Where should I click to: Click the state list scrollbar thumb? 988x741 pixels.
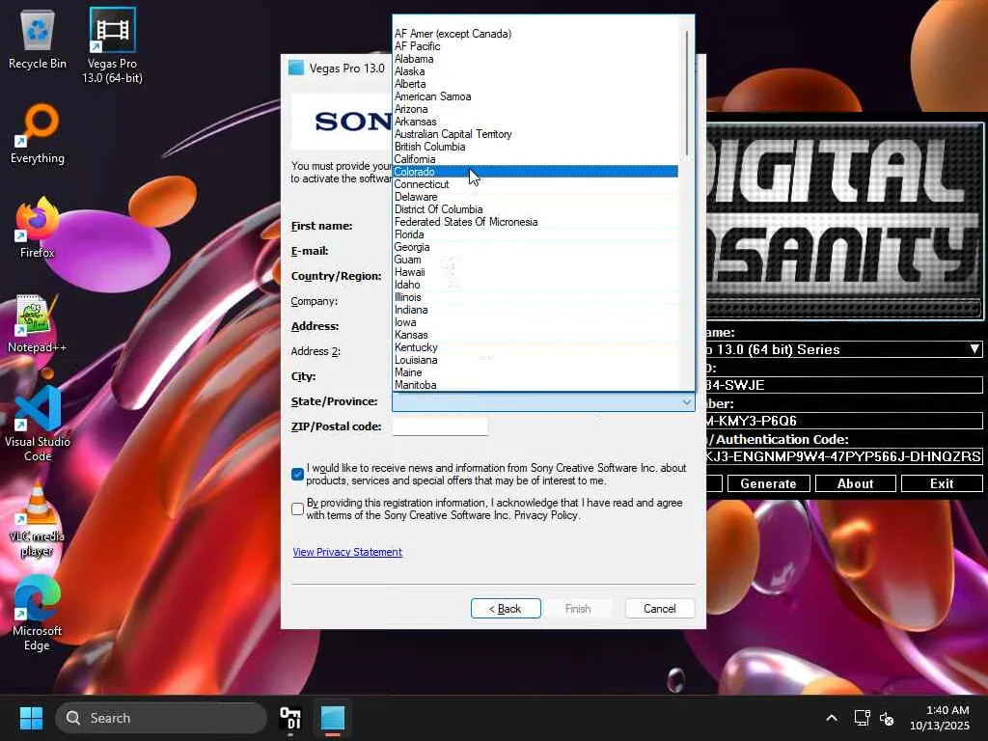[x=686, y=94]
